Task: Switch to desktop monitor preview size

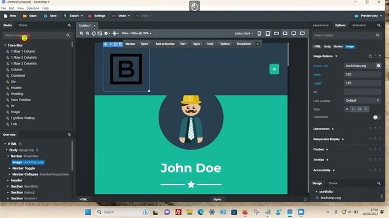Action: [294, 33]
